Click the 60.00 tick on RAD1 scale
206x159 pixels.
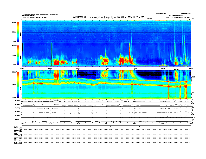point(14,46)
